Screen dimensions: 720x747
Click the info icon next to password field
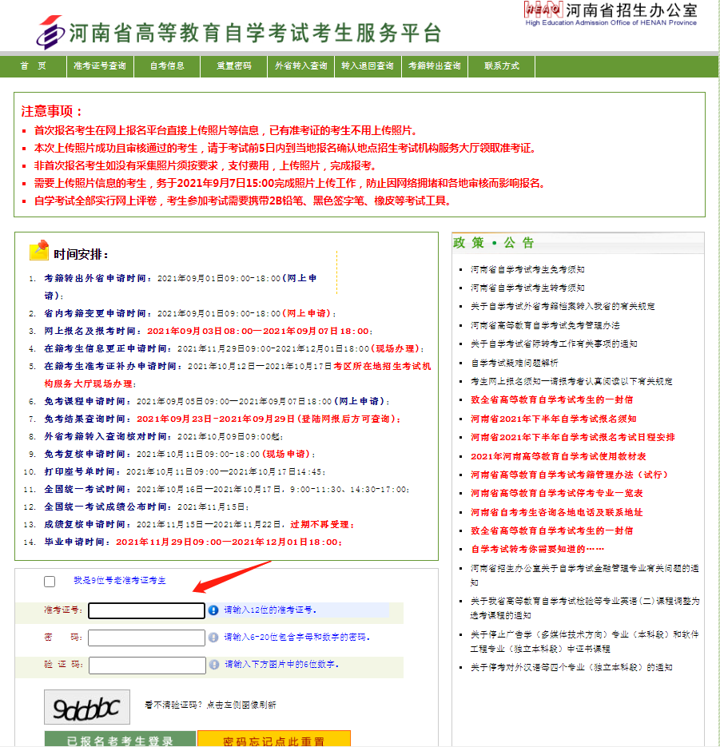coord(213,638)
